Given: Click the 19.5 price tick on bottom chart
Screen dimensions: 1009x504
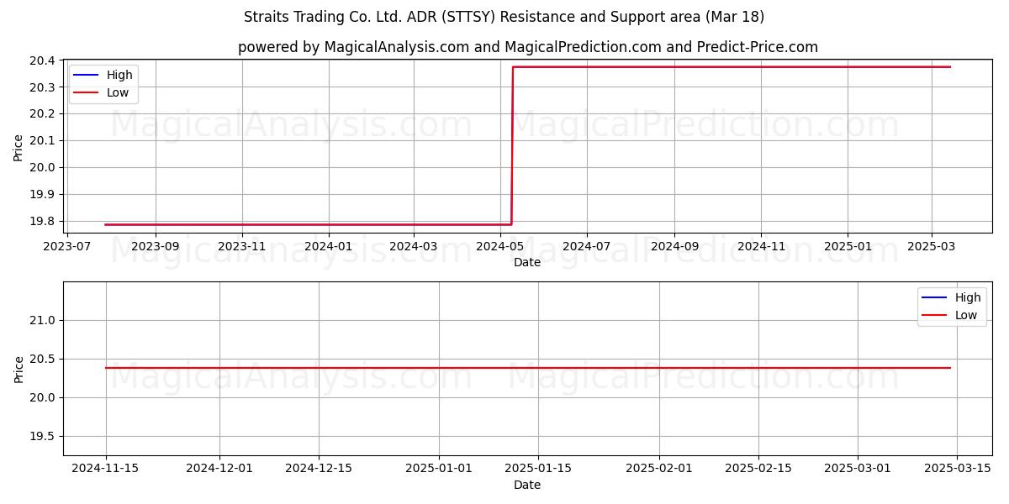Looking at the screenshot, I should point(45,436).
